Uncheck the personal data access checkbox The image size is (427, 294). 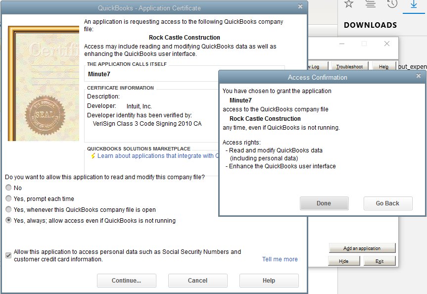coord(8,255)
